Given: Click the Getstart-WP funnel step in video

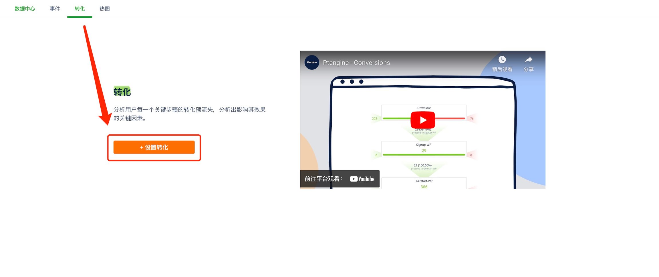Looking at the screenshot, I should [424, 183].
